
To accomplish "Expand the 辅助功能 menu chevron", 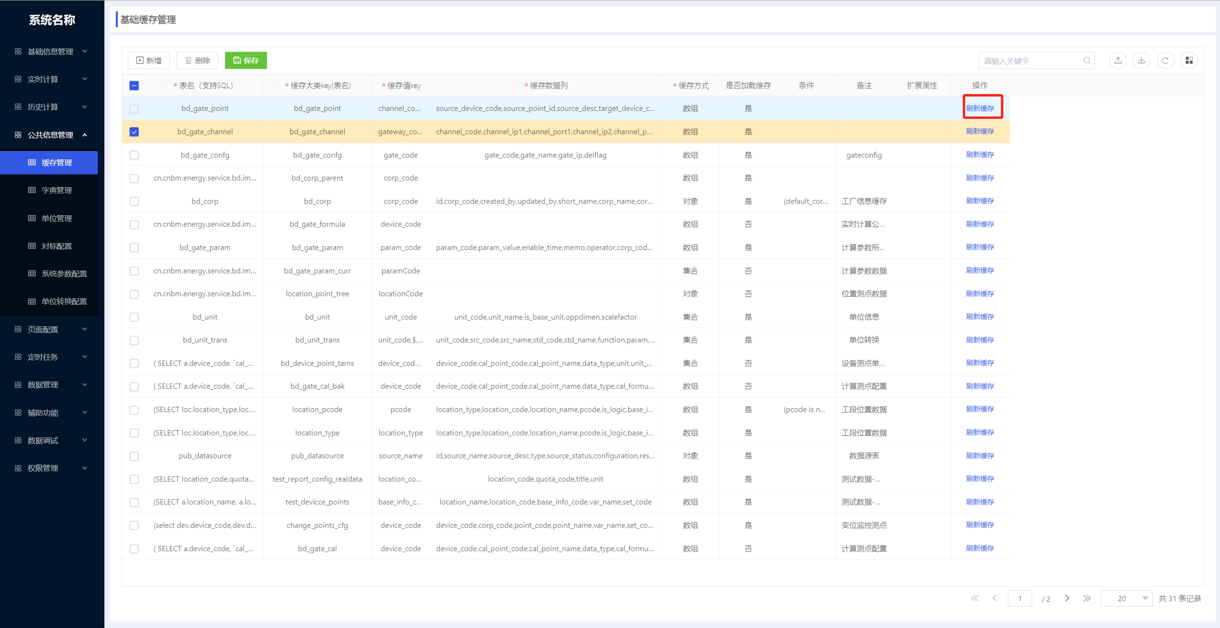I will pyautogui.click(x=85, y=412).
